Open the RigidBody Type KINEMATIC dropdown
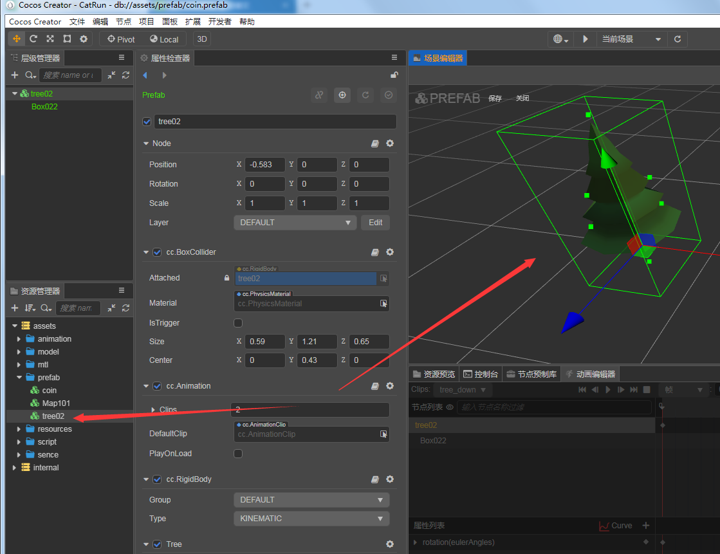This screenshot has height=554, width=720. [x=311, y=519]
